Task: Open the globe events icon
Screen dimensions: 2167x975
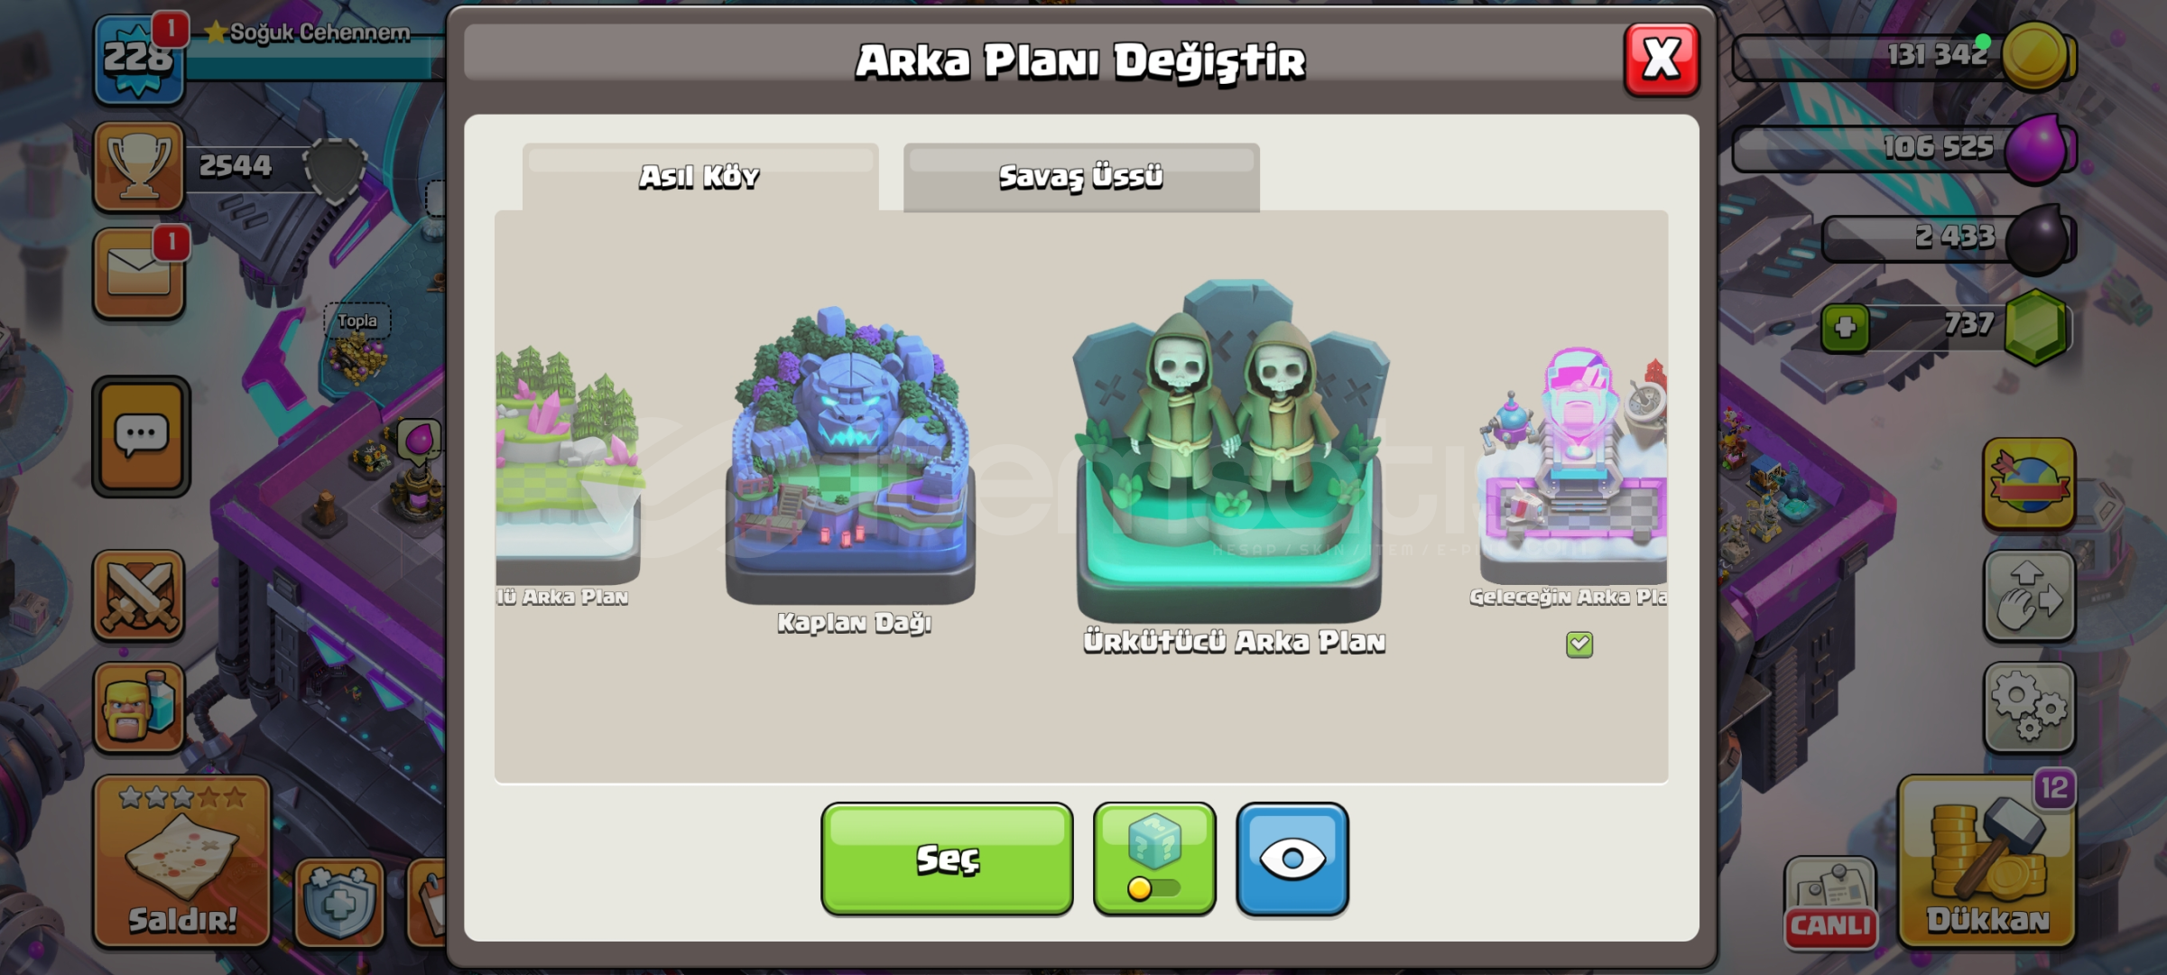Action: 2029,484
